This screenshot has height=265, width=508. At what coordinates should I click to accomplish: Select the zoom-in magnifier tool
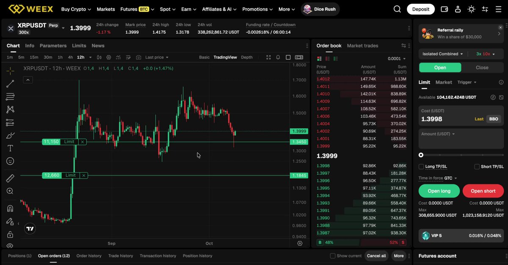coord(10,191)
